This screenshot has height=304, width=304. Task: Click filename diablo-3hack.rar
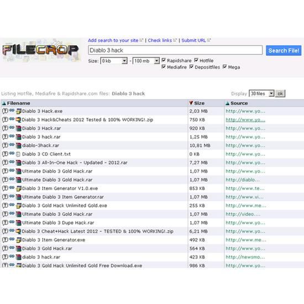click(x=41, y=145)
